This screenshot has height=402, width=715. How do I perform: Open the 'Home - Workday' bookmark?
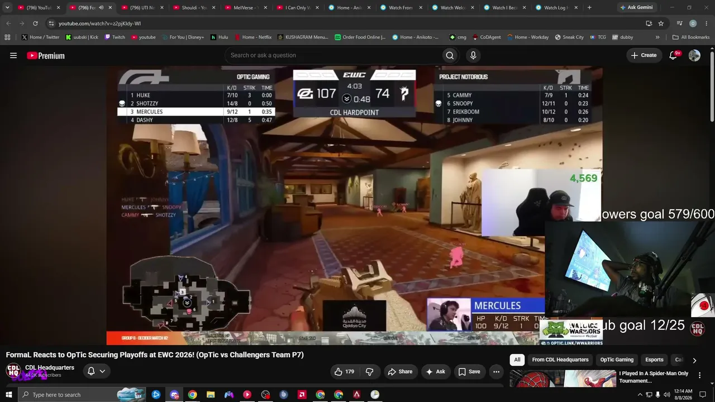pyautogui.click(x=528, y=37)
